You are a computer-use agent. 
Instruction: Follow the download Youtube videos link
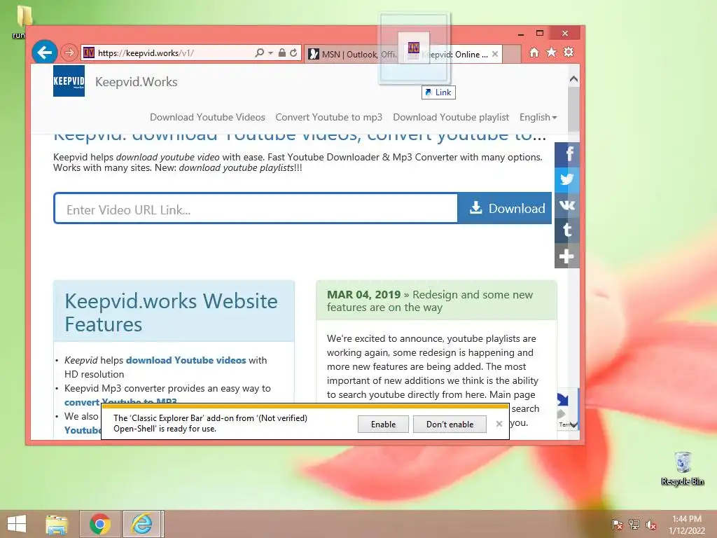point(186,360)
